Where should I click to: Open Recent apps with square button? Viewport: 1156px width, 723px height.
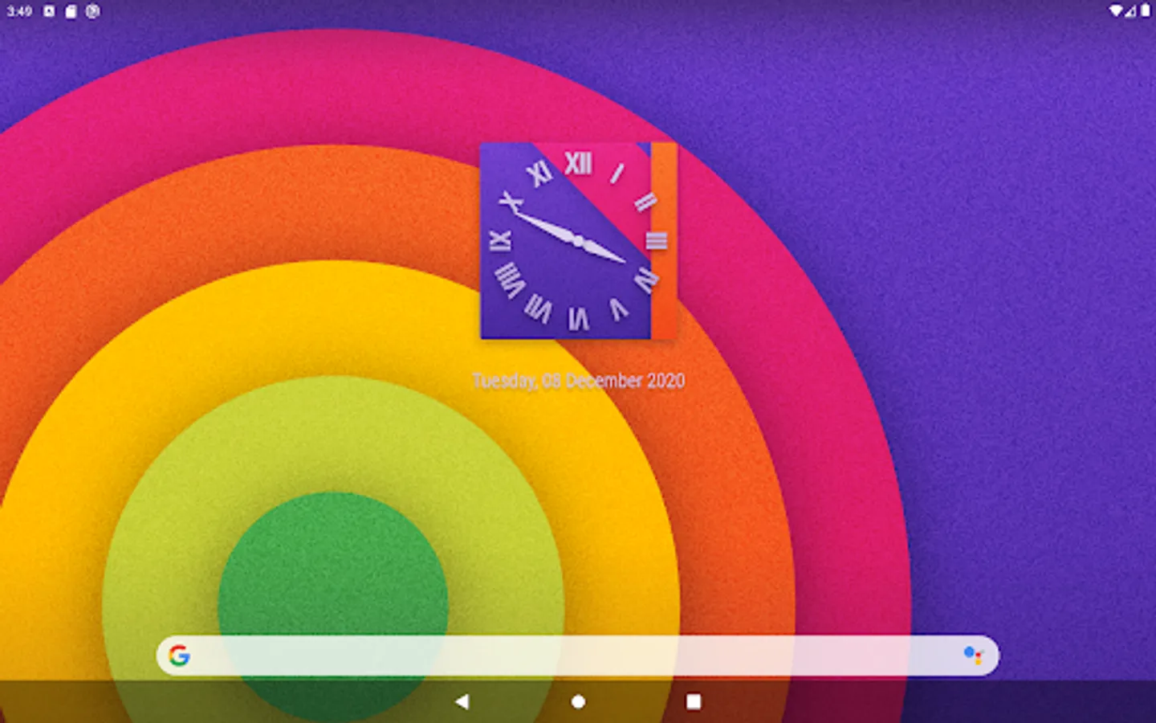(694, 701)
